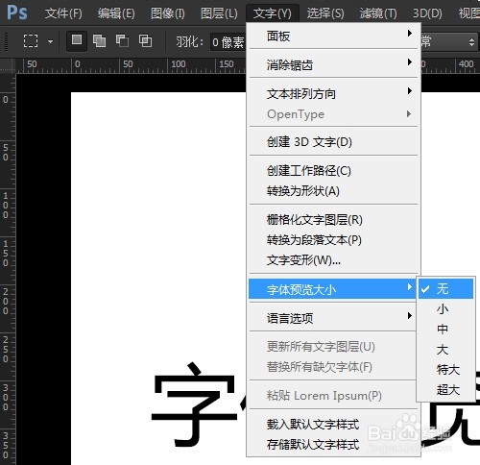
Task: Select 转换为形状(A) menu entry
Action: [x=333, y=191]
